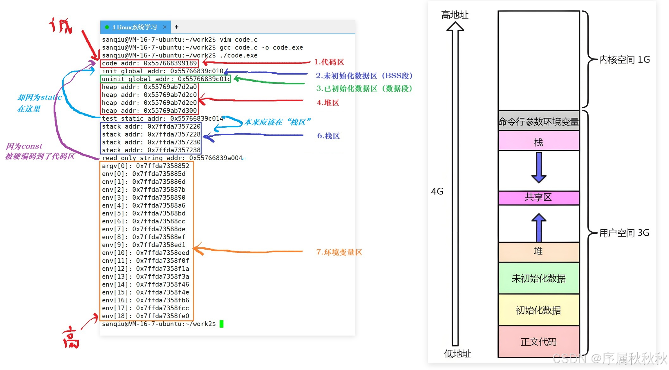Click the green terminal cursor block

pyautogui.click(x=222, y=324)
